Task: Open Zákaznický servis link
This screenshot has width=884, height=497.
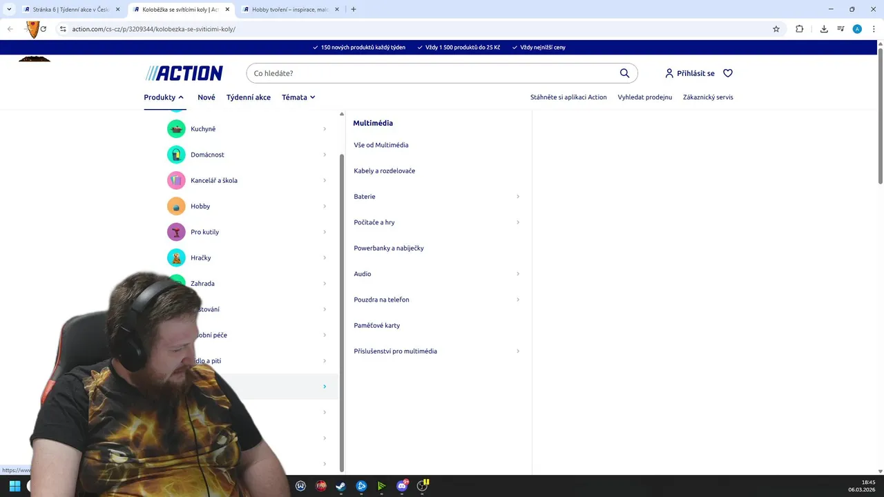Action: [x=708, y=97]
